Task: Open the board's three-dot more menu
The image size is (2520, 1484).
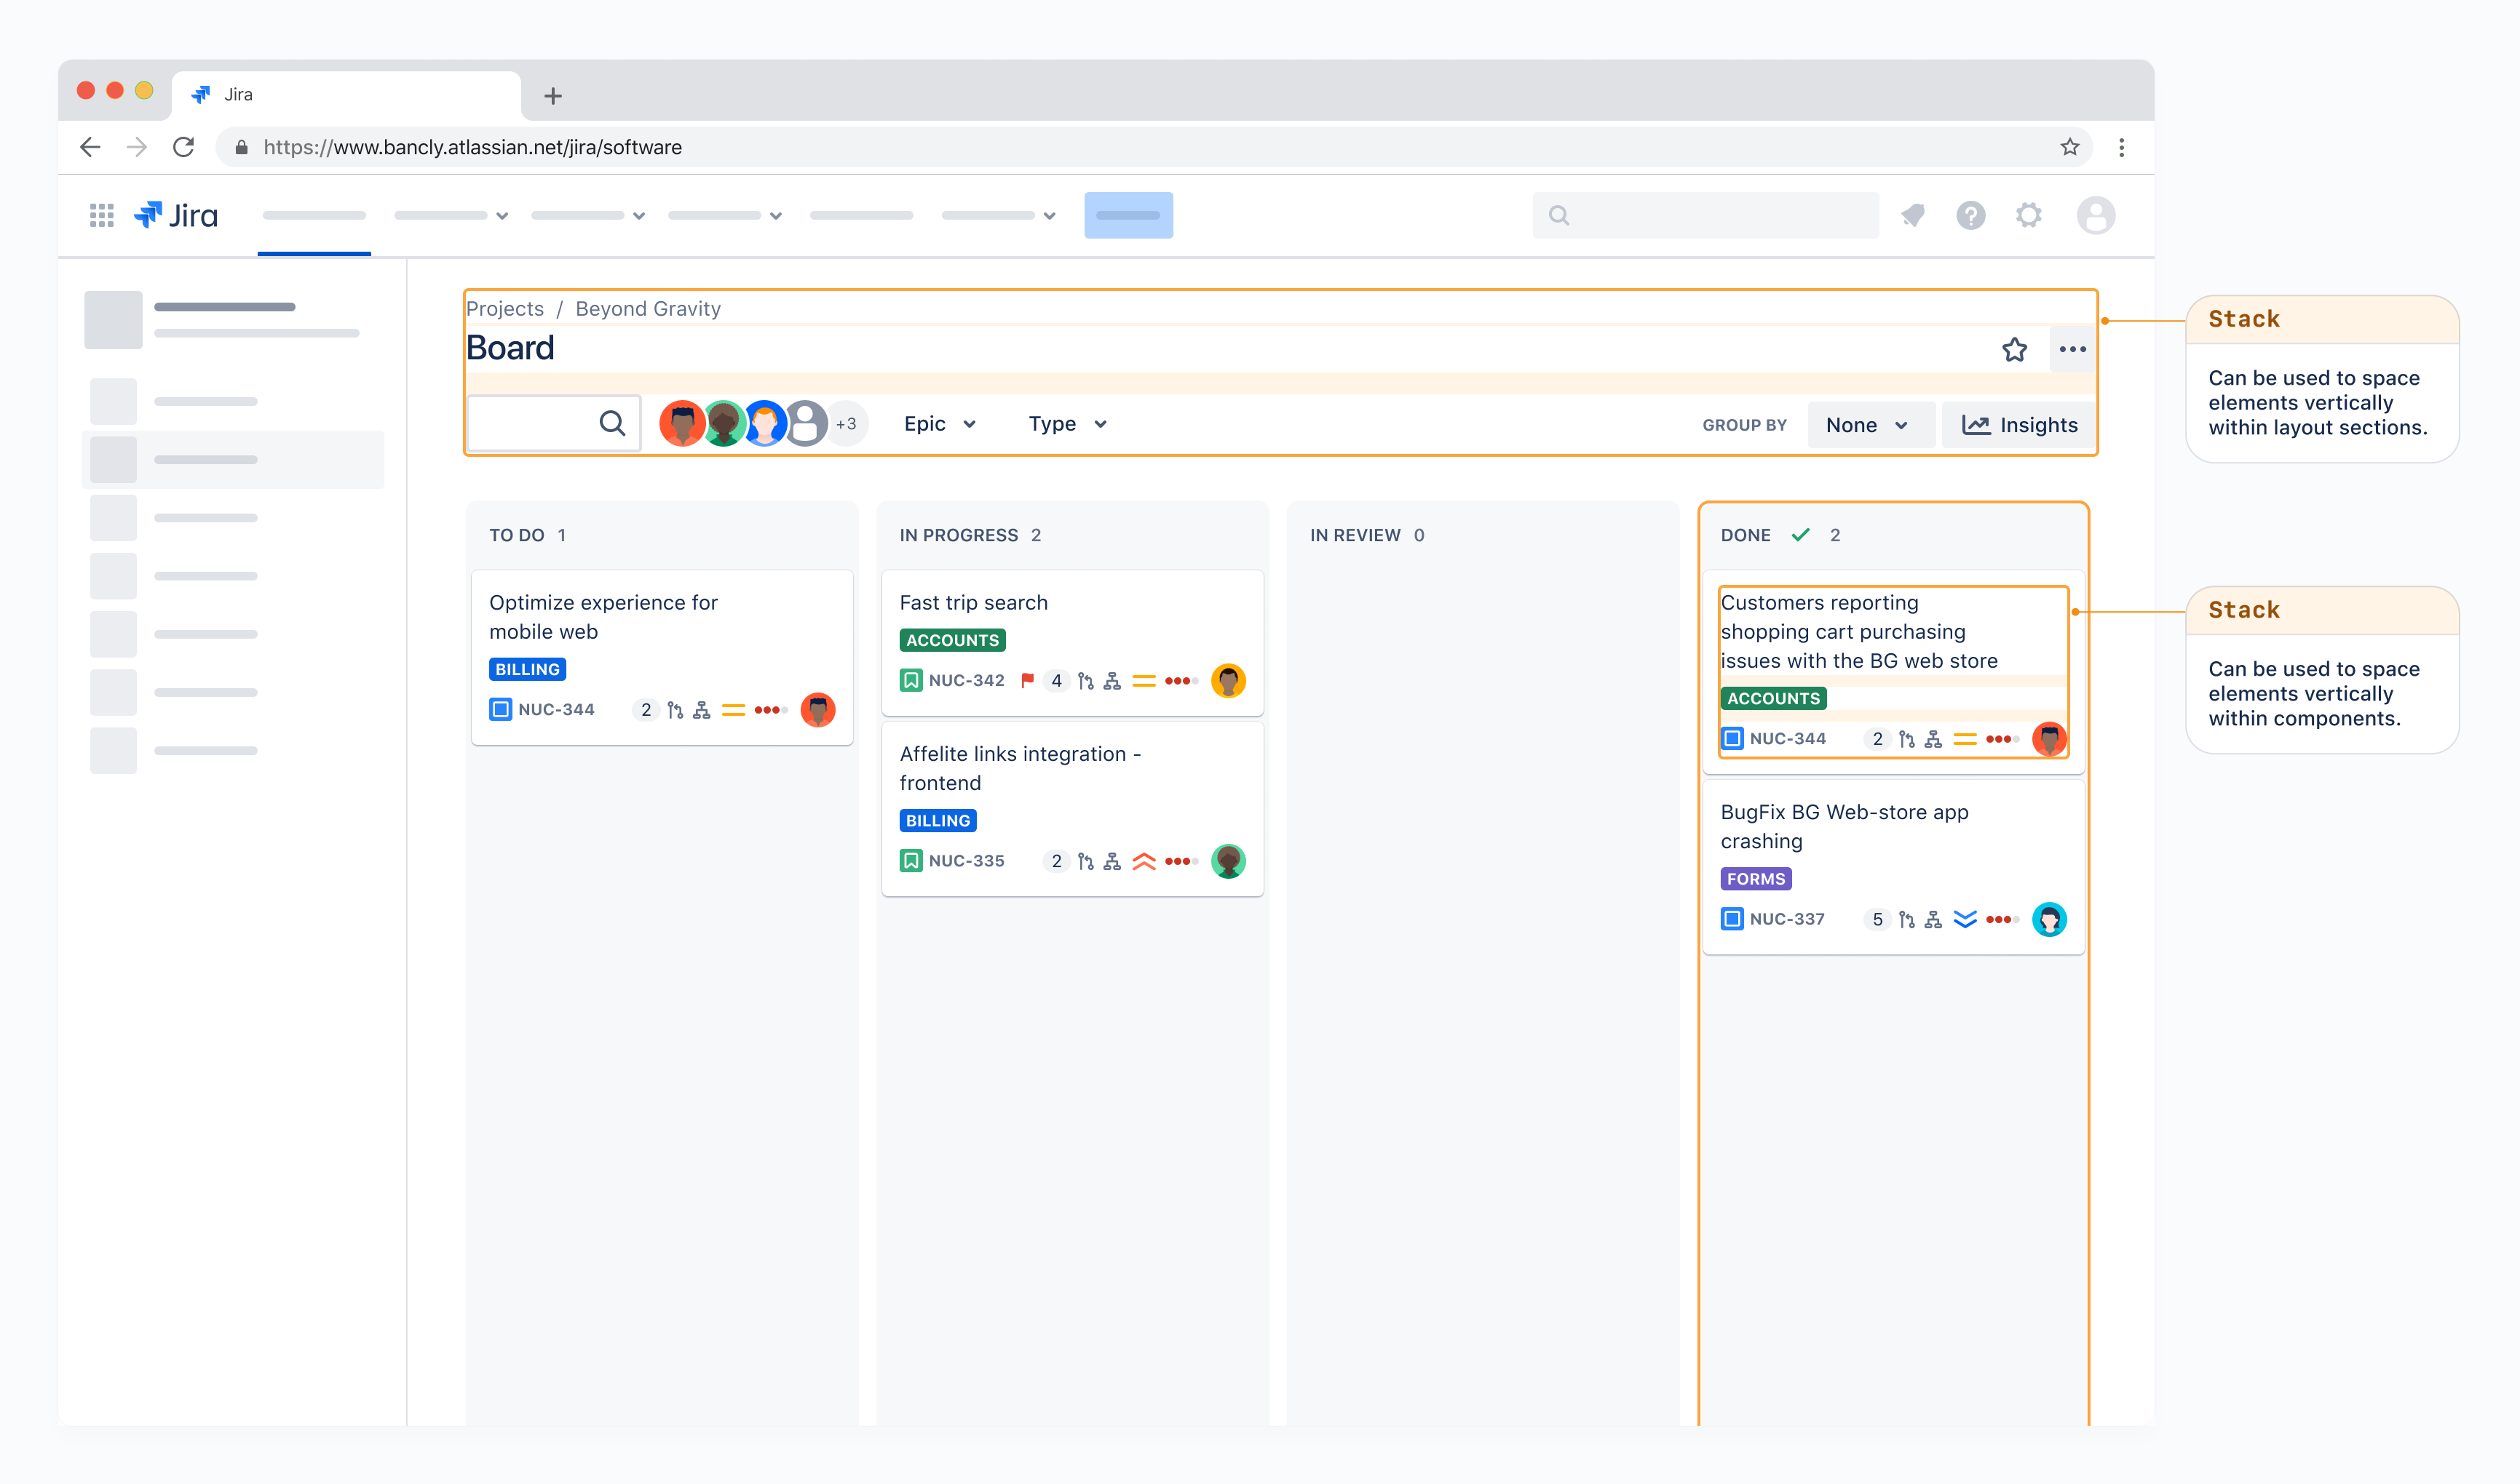Action: [2072, 349]
